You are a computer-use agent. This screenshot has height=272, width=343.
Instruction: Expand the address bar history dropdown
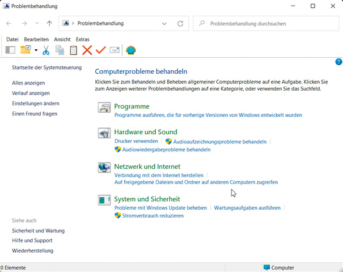[x=164, y=24]
